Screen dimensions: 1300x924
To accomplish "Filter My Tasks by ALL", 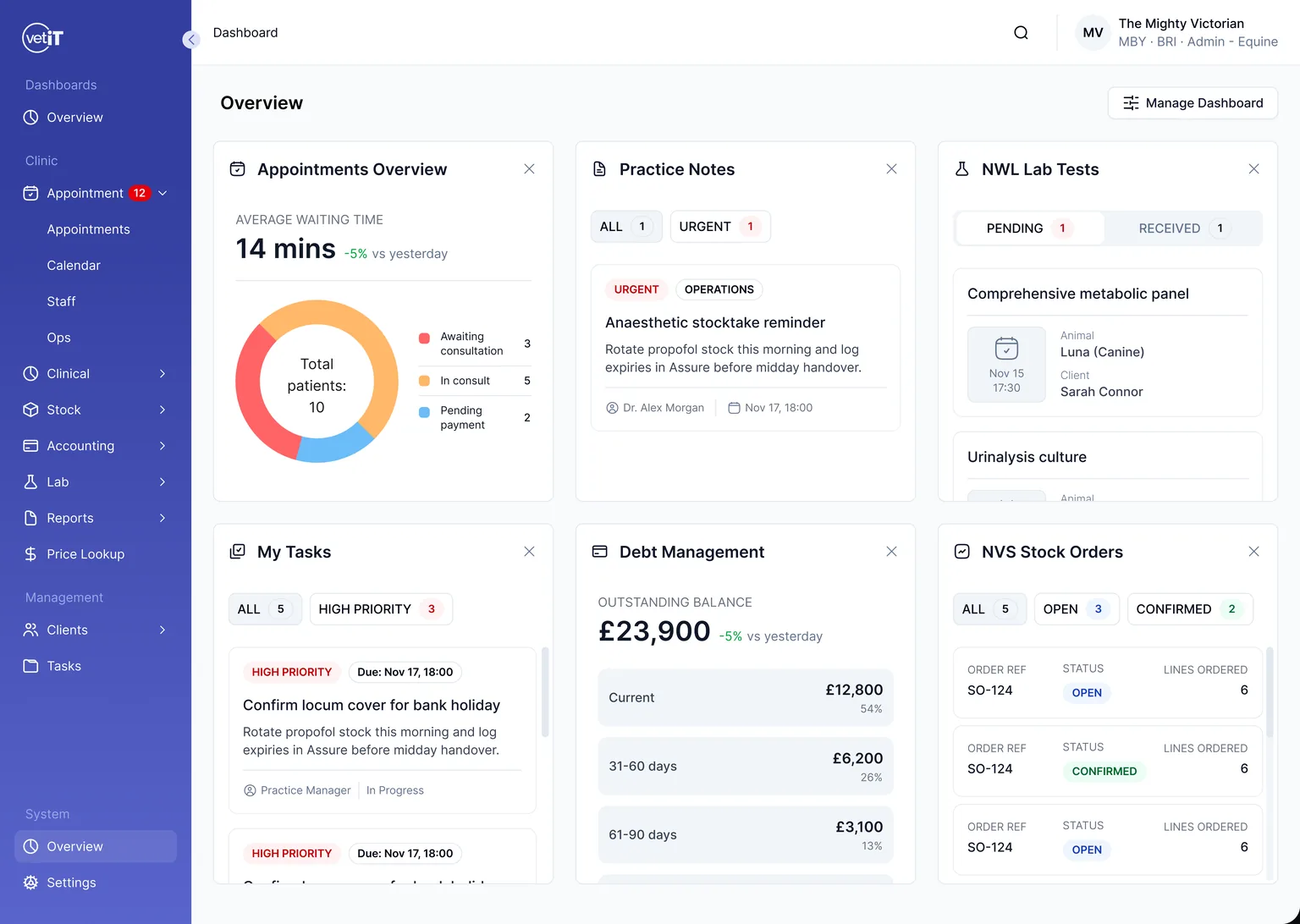I will coord(265,609).
